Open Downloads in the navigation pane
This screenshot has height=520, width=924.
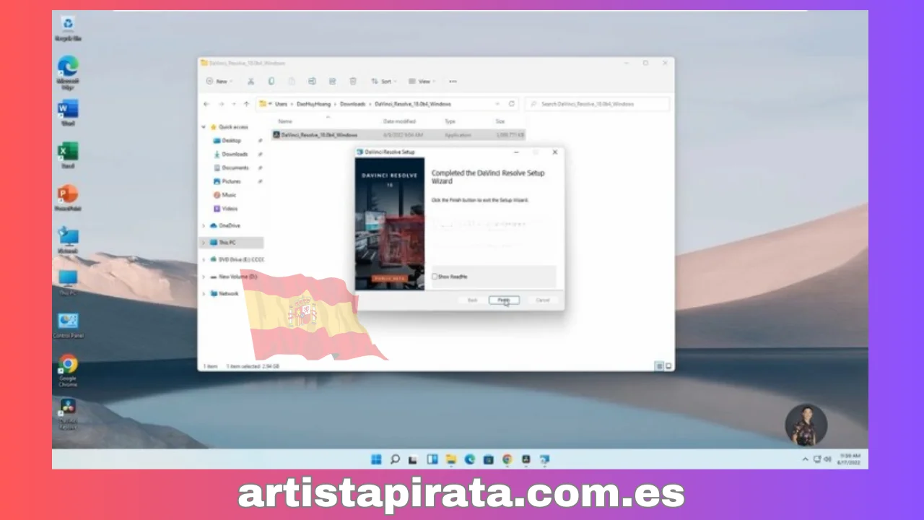(x=235, y=154)
